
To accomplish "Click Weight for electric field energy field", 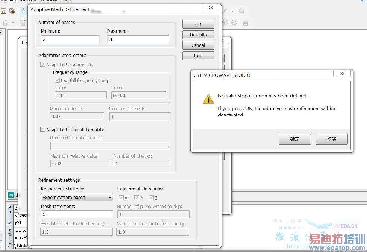I will [x=76, y=232].
